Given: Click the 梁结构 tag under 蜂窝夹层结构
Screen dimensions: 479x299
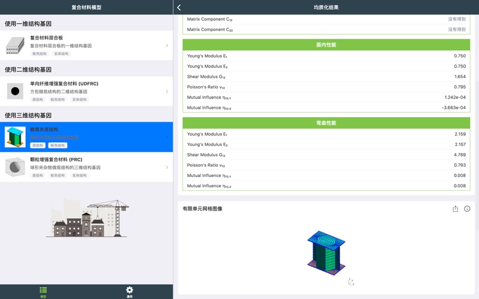Looking at the screenshot, I should tap(38, 145).
